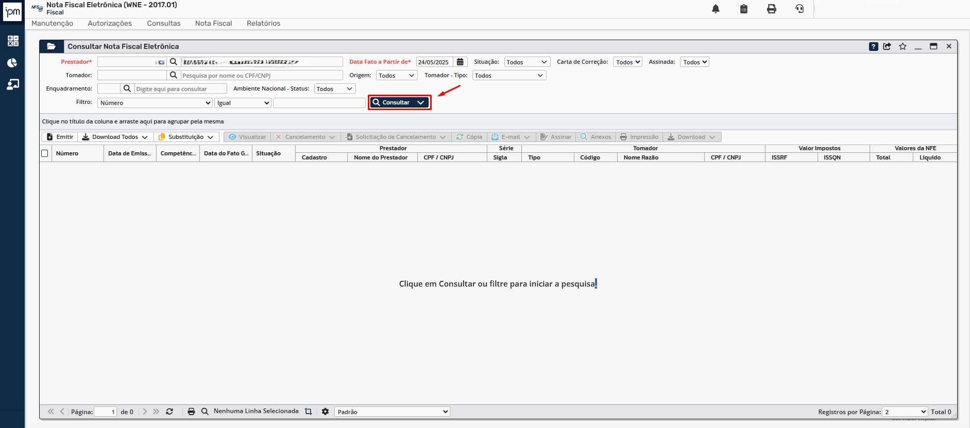970x428 pixels.
Task: Click the Impressão button
Action: [639, 137]
